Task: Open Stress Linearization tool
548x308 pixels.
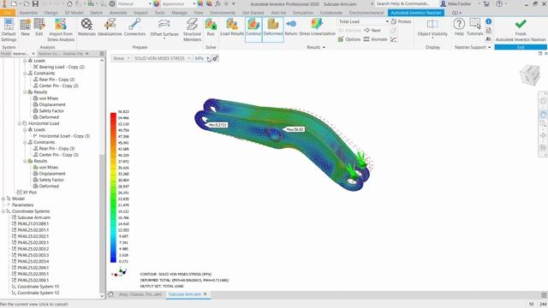Action: (317, 28)
